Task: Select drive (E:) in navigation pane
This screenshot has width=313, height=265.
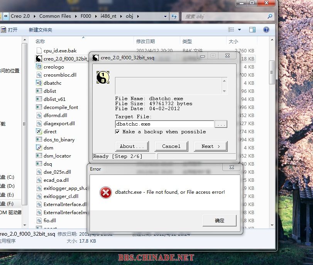Action: pos(7,195)
